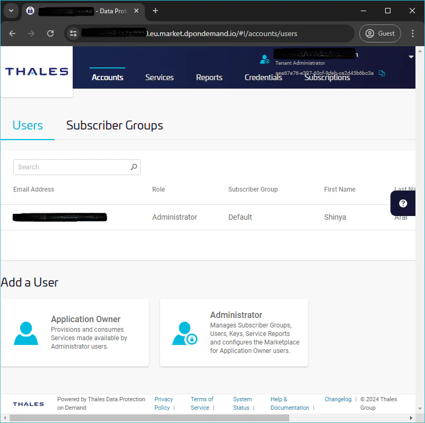Open site information icon in address bar

click(x=73, y=33)
